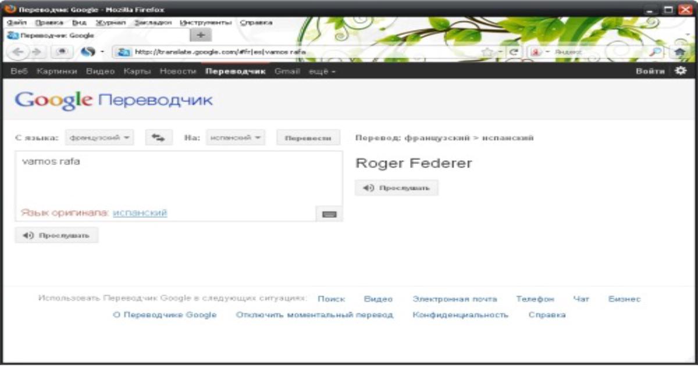Click the Firefox home icon
This screenshot has width=698, height=366.
click(x=679, y=52)
